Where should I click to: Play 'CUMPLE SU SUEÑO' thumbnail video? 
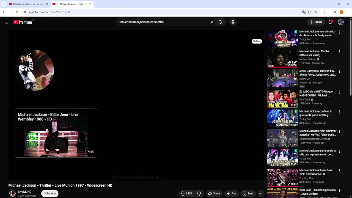pos(282,118)
